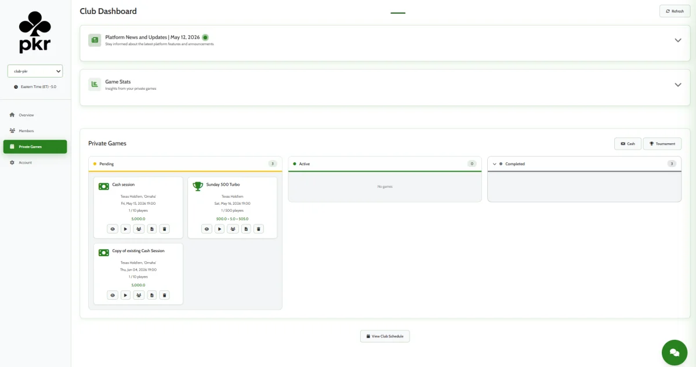The image size is (696, 367).
Task: Click the Eastern Time (ET) -5.0 label
Action: pyautogui.click(x=38, y=86)
